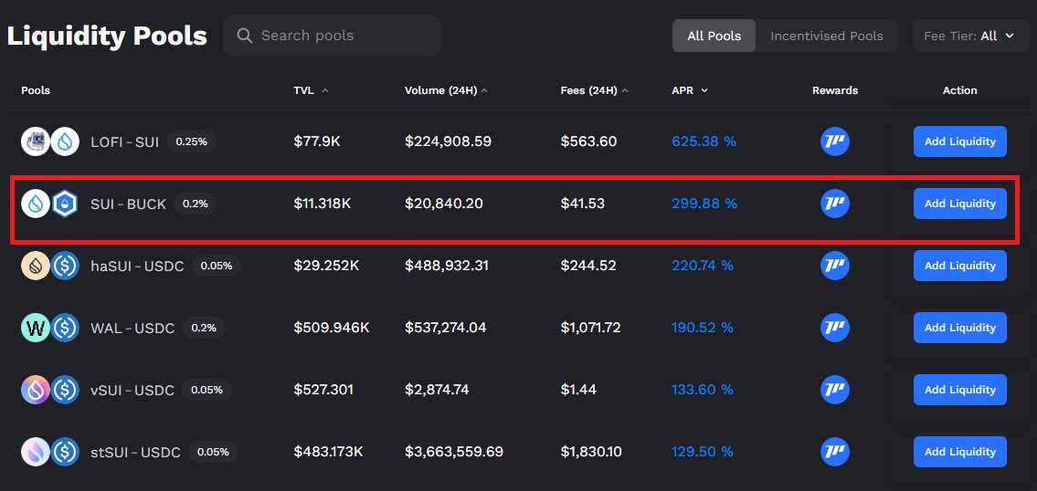1037x491 pixels.
Task: Click SUI token icon in SUI - BUCK row
Action: [x=36, y=204]
